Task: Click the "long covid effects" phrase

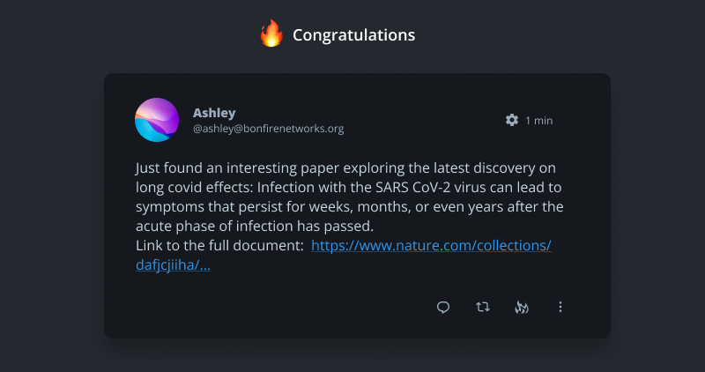Action: 193,187
